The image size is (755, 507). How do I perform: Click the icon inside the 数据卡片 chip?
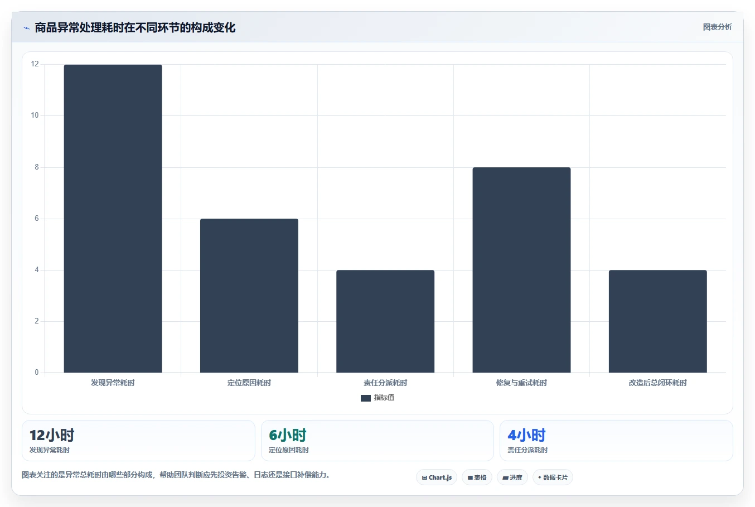tap(539, 477)
